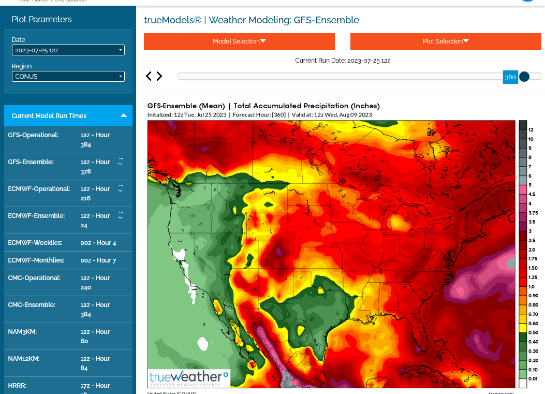Select the HRRR model row
This screenshot has height=394, width=545.
click(68, 386)
